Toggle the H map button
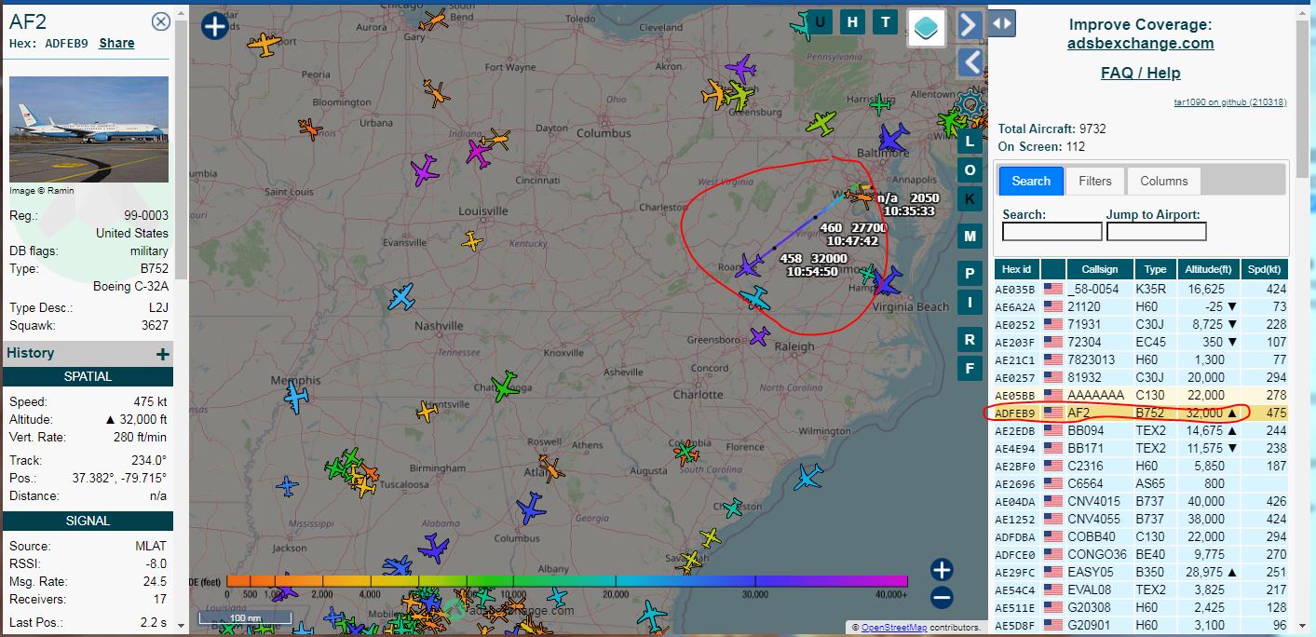 click(852, 22)
